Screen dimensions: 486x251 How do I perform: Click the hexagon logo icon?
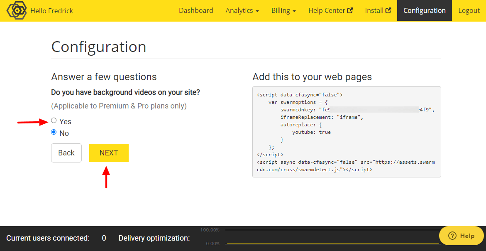point(17,10)
